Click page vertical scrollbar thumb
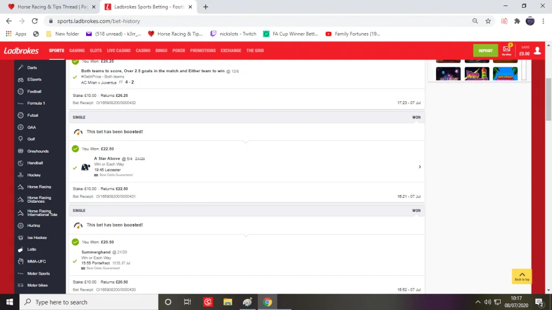Screen dimensions: 552x310 point(548,100)
